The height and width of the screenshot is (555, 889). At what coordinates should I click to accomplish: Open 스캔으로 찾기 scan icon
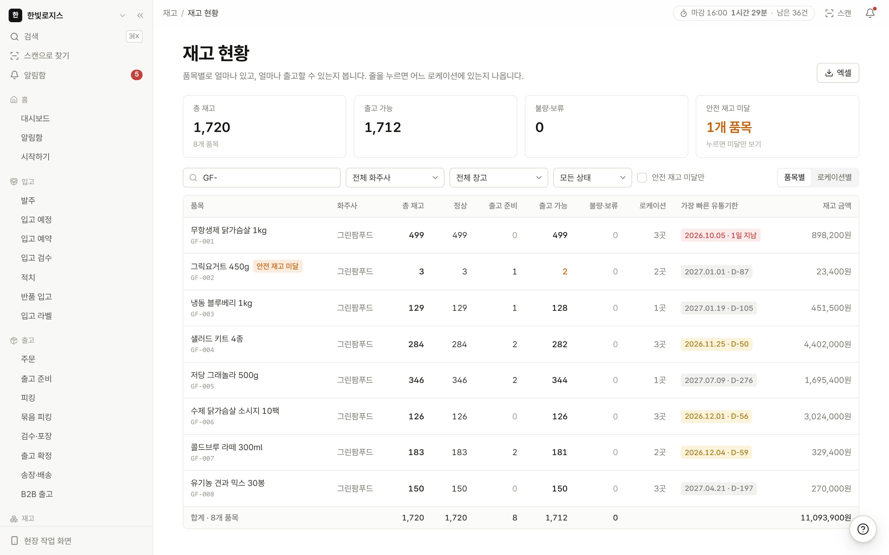[x=14, y=55]
